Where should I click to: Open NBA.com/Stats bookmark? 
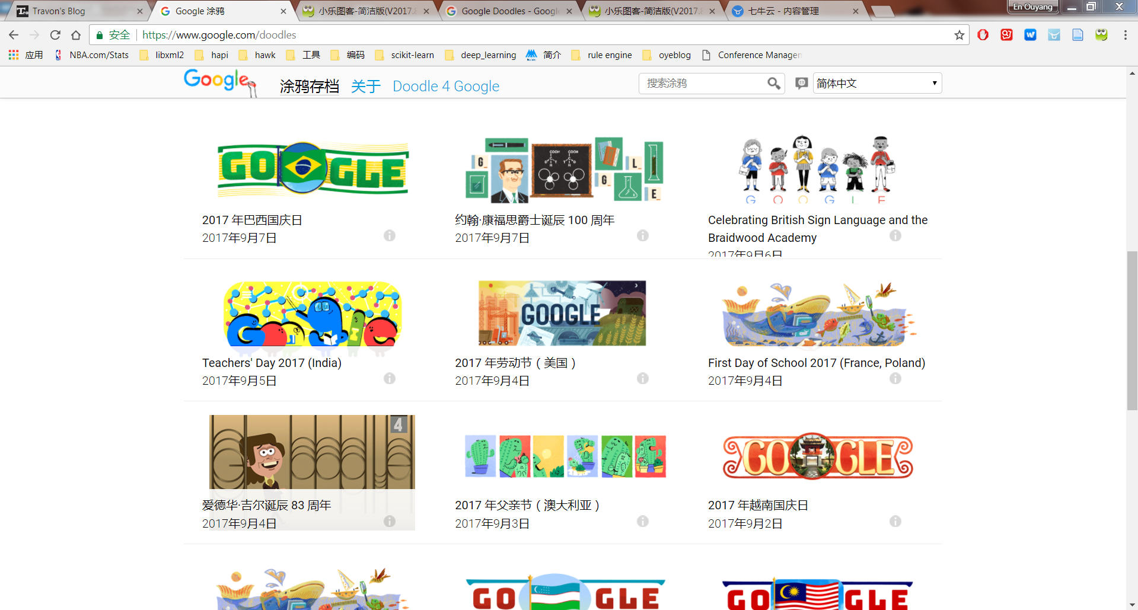[x=92, y=55]
